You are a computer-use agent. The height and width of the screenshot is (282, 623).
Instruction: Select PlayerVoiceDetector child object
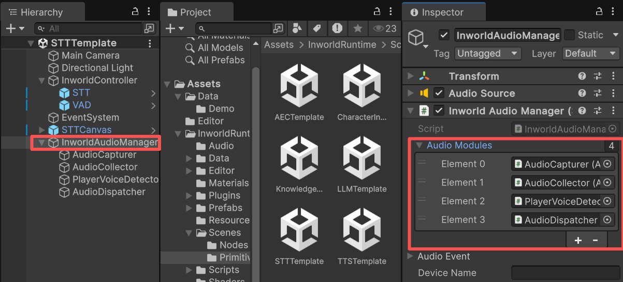click(115, 179)
